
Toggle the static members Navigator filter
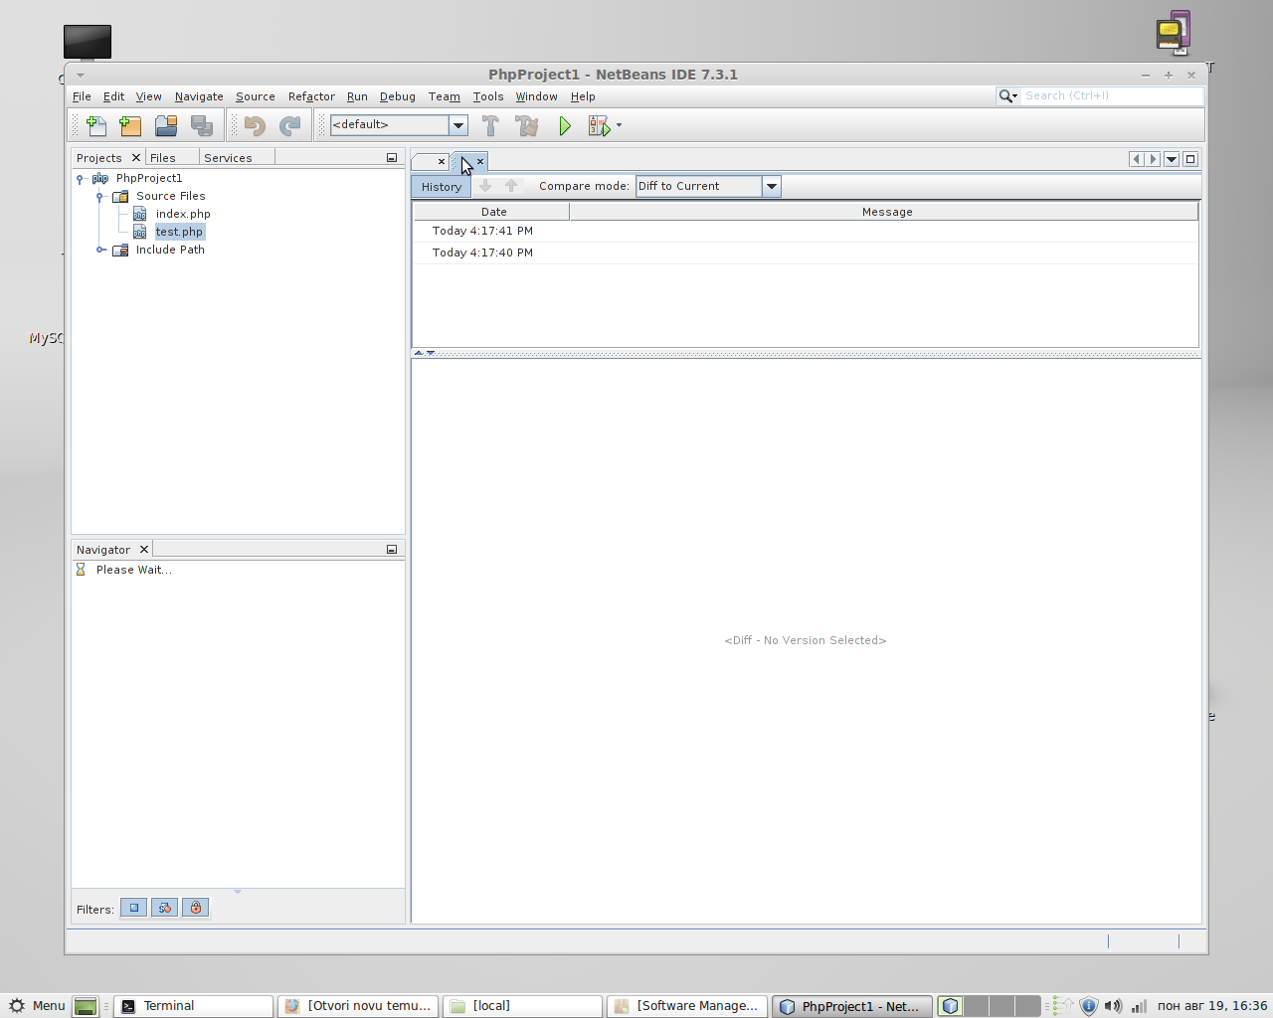[x=165, y=908]
